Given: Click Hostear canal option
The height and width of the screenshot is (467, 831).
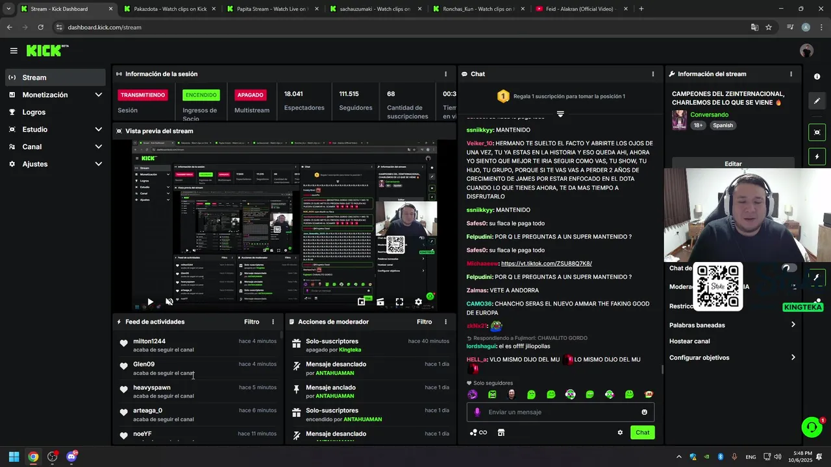Looking at the screenshot, I should pos(689,341).
